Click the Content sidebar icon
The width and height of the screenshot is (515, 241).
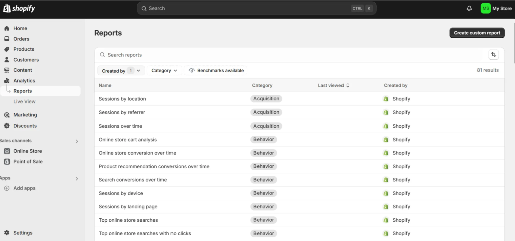click(7, 70)
